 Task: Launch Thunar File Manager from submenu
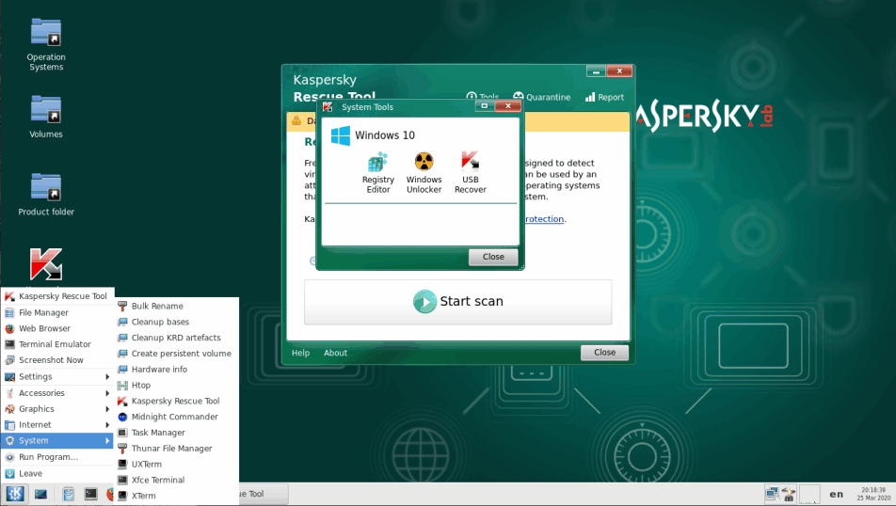pos(177,449)
